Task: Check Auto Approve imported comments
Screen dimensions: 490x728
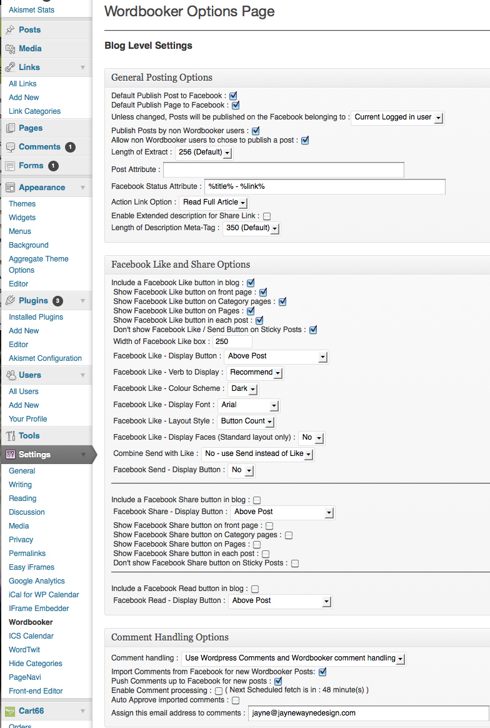Action: tap(236, 700)
